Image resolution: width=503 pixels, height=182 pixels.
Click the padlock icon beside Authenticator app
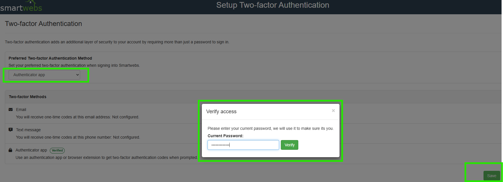pyautogui.click(x=11, y=150)
